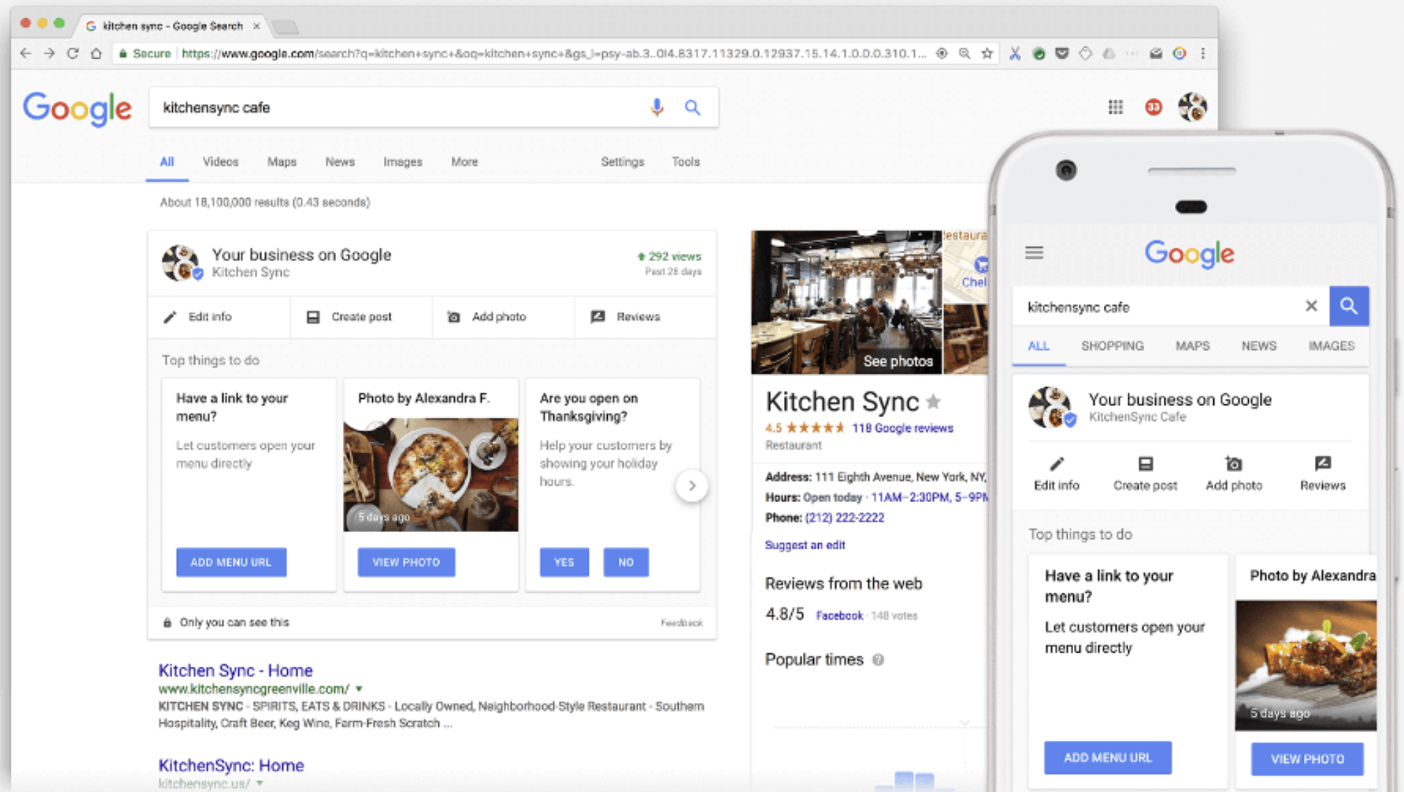
Task: Open the More search options dropdown
Action: [x=464, y=162]
